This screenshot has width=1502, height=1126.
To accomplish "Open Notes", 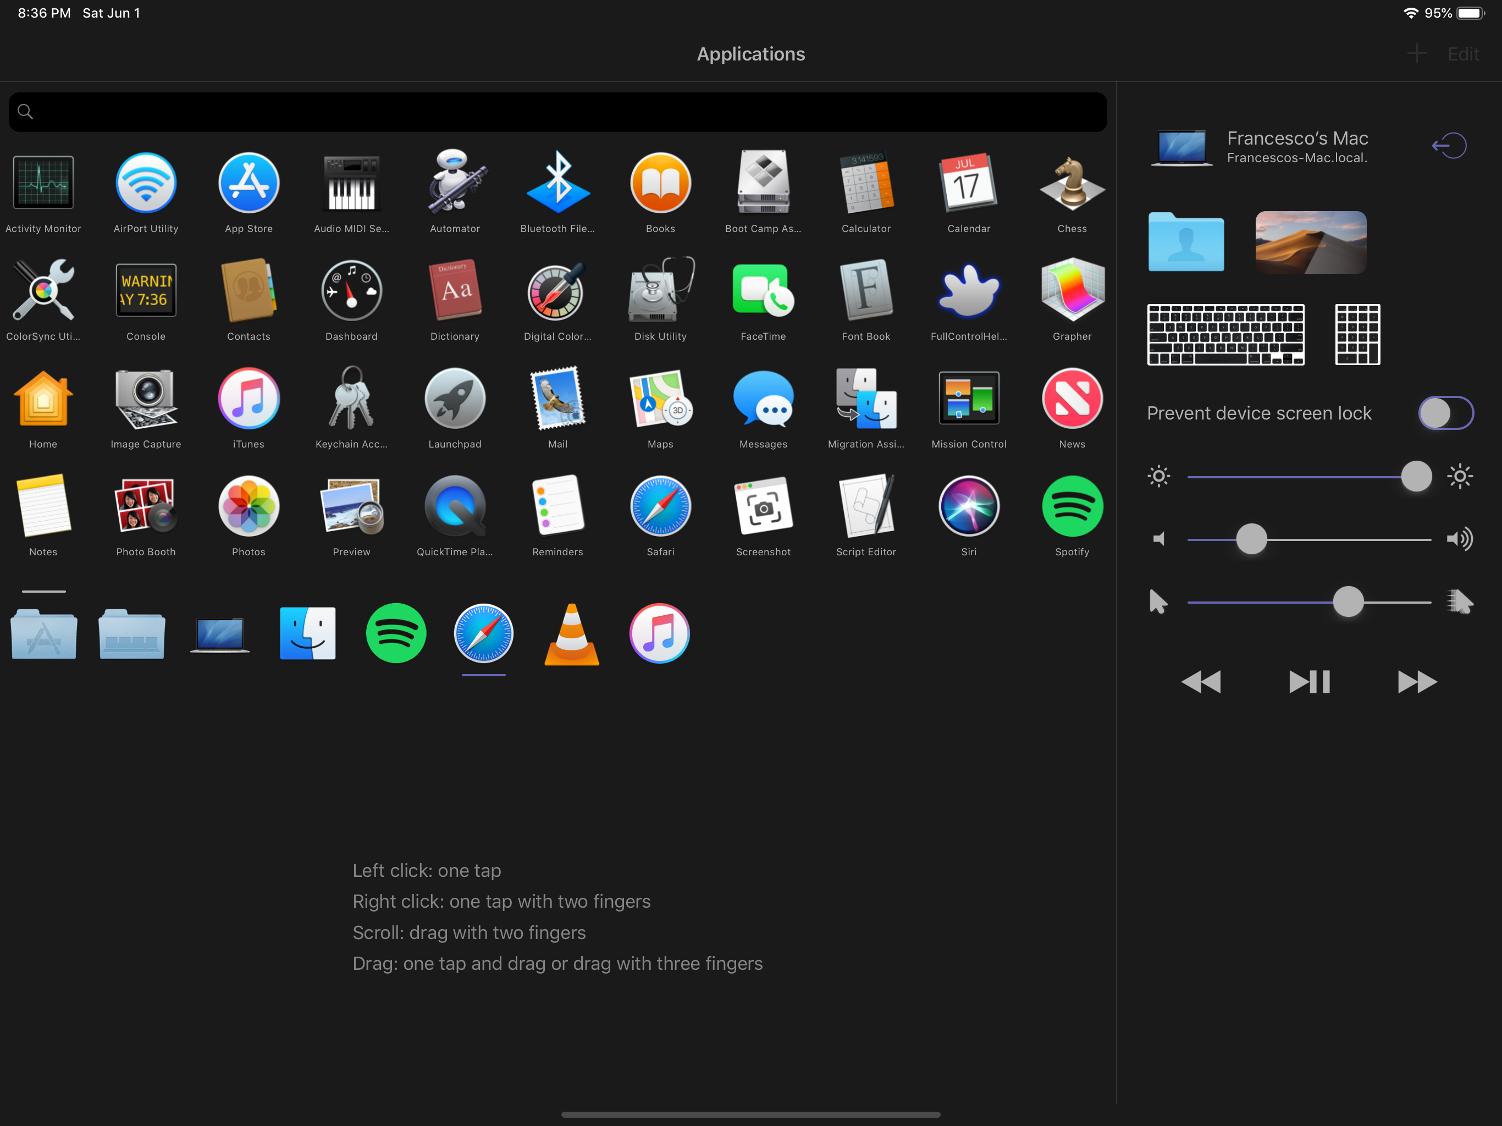I will click(43, 506).
